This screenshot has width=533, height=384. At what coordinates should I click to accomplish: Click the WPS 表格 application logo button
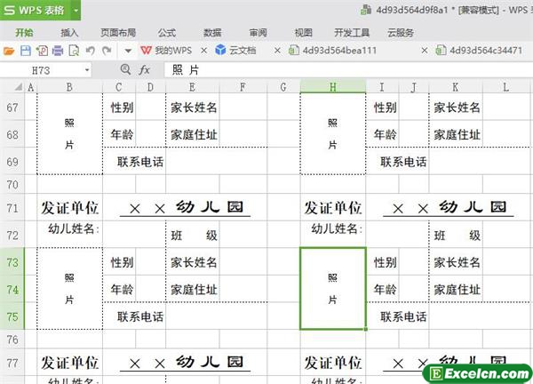(x=36, y=10)
